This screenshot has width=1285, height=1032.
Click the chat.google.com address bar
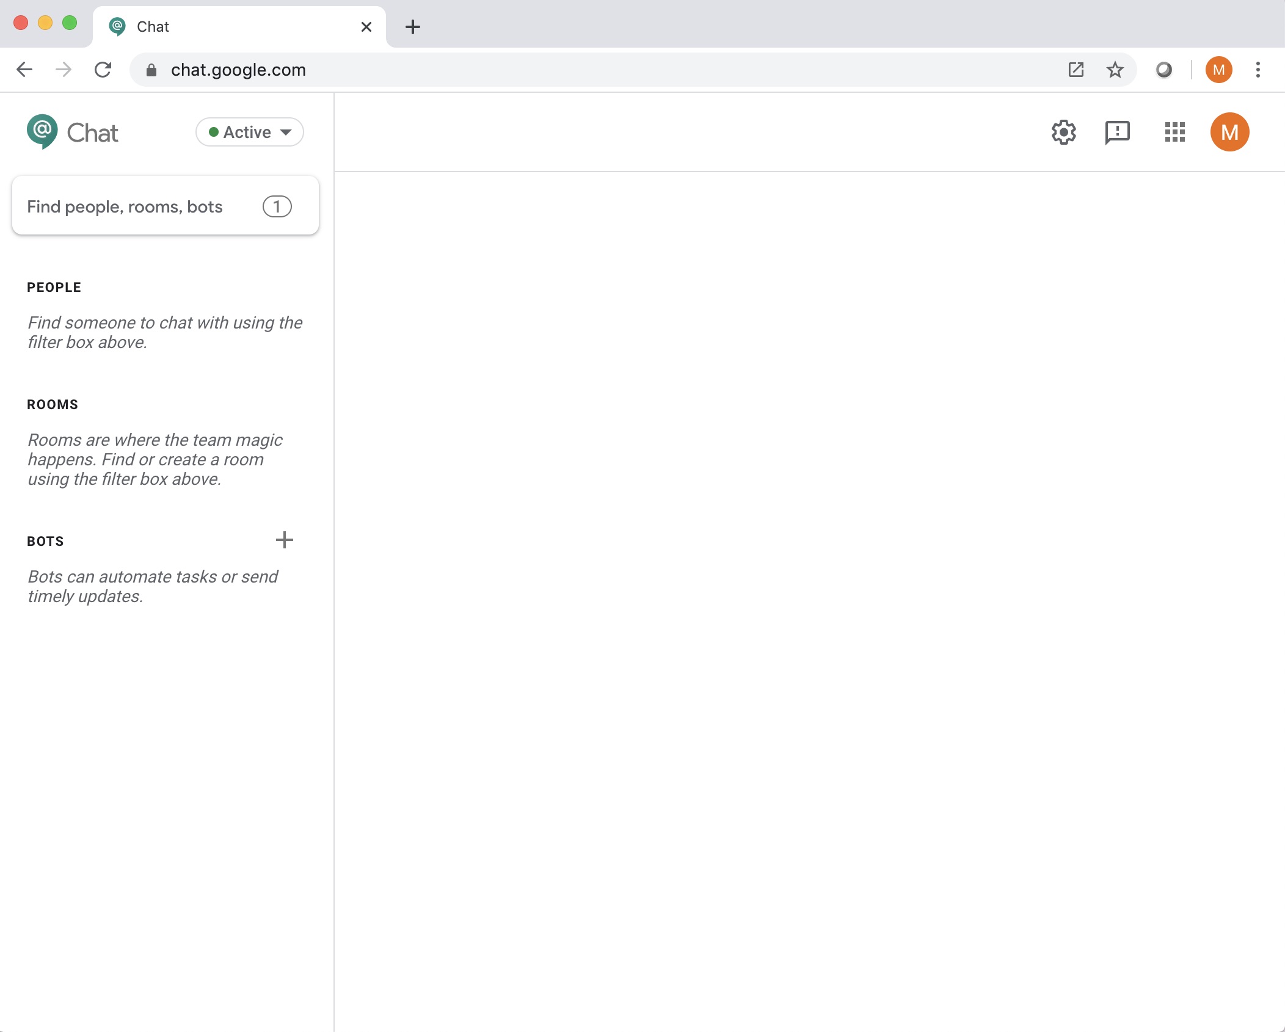550,70
